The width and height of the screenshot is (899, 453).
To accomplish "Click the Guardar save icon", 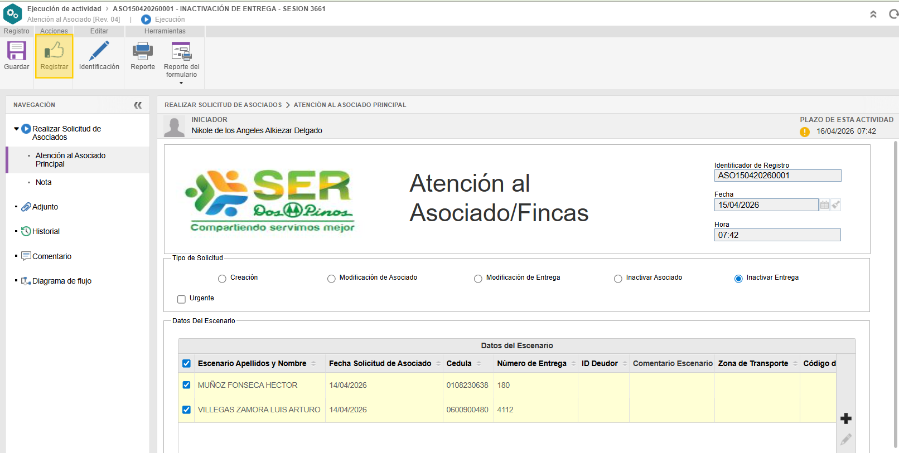I will tap(17, 52).
